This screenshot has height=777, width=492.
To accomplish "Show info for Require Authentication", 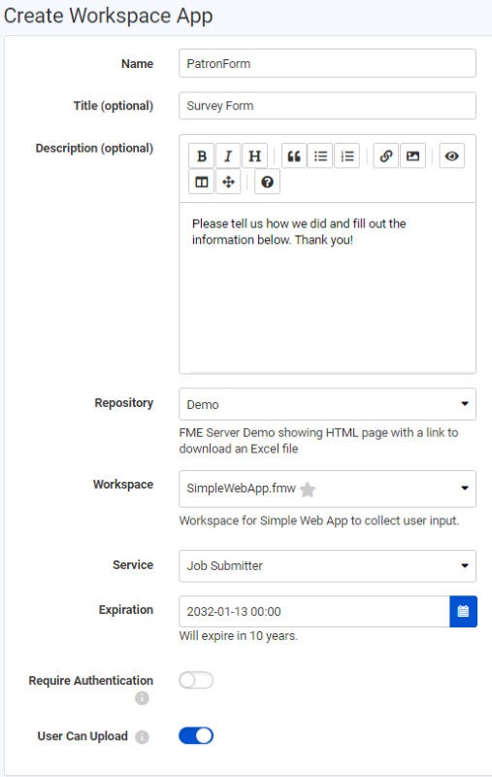I will click(x=142, y=698).
